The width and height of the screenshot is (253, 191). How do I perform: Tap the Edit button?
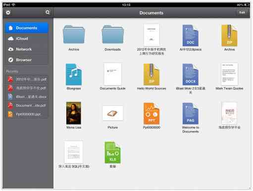point(242,12)
